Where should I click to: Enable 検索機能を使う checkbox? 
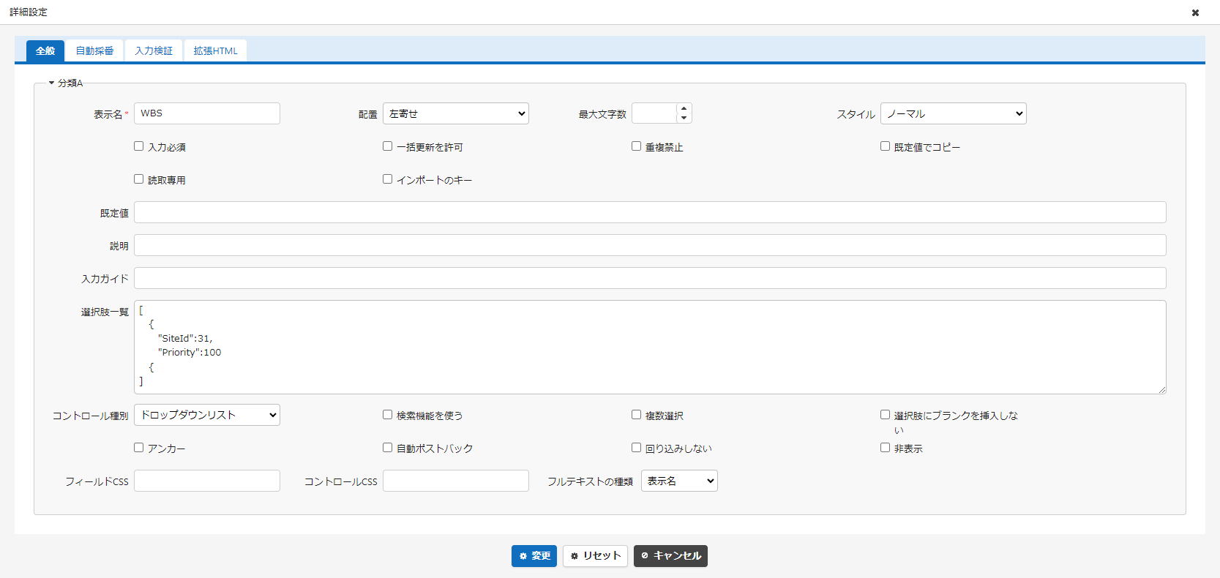(x=387, y=415)
